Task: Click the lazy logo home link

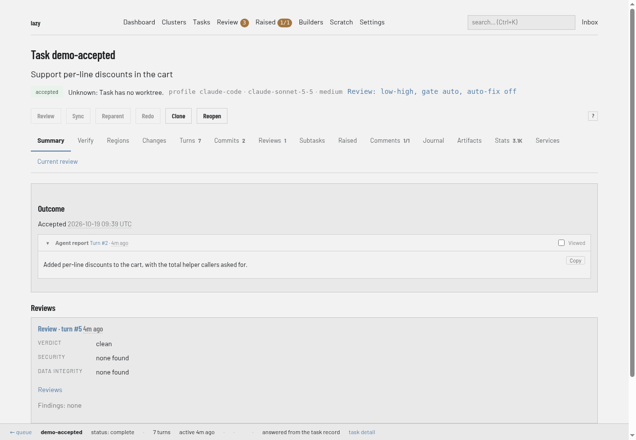Action: coord(36,23)
